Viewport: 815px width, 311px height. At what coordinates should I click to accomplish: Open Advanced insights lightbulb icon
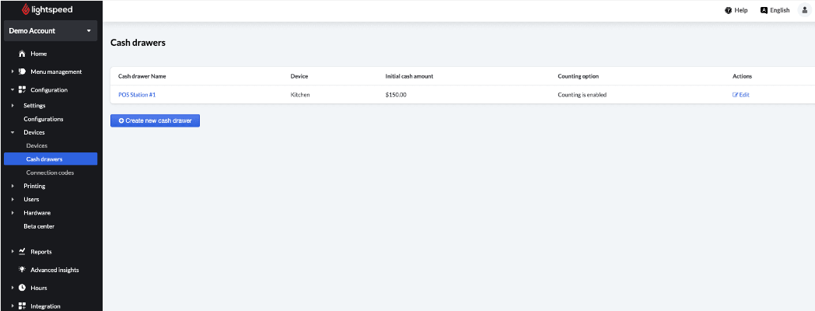[23, 270]
